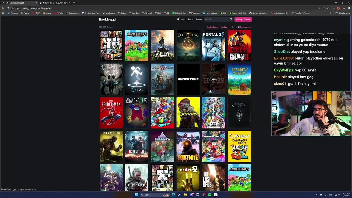352x198 pixels.
Task: Open File Explorer from the taskbar
Action: pos(185,195)
